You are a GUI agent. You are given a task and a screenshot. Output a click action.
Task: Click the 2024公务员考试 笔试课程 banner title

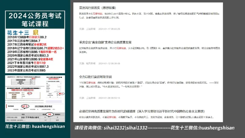click(x=35, y=20)
